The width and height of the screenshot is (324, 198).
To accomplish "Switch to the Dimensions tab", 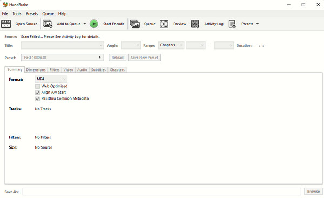I will [x=36, y=70].
